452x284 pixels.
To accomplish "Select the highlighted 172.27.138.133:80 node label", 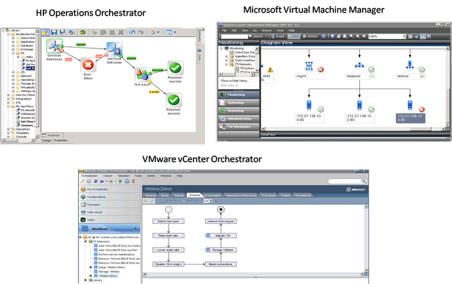I will pos(410,118).
